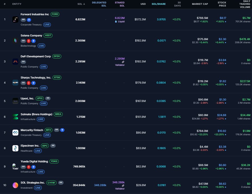This screenshot has height=194, width=252.
Task: Sort by 30 Days column header
Action: (177, 4)
